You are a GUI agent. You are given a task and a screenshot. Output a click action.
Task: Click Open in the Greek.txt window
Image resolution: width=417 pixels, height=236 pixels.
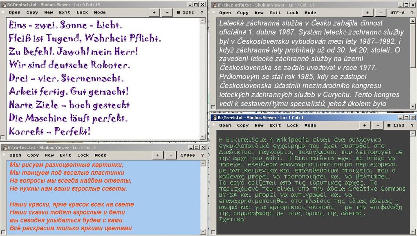coord(225,125)
